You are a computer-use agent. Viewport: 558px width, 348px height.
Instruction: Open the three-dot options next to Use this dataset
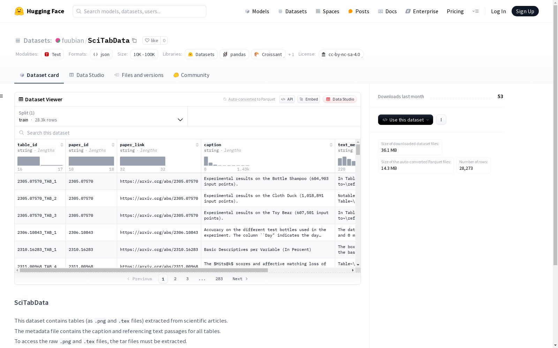click(441, 120)
